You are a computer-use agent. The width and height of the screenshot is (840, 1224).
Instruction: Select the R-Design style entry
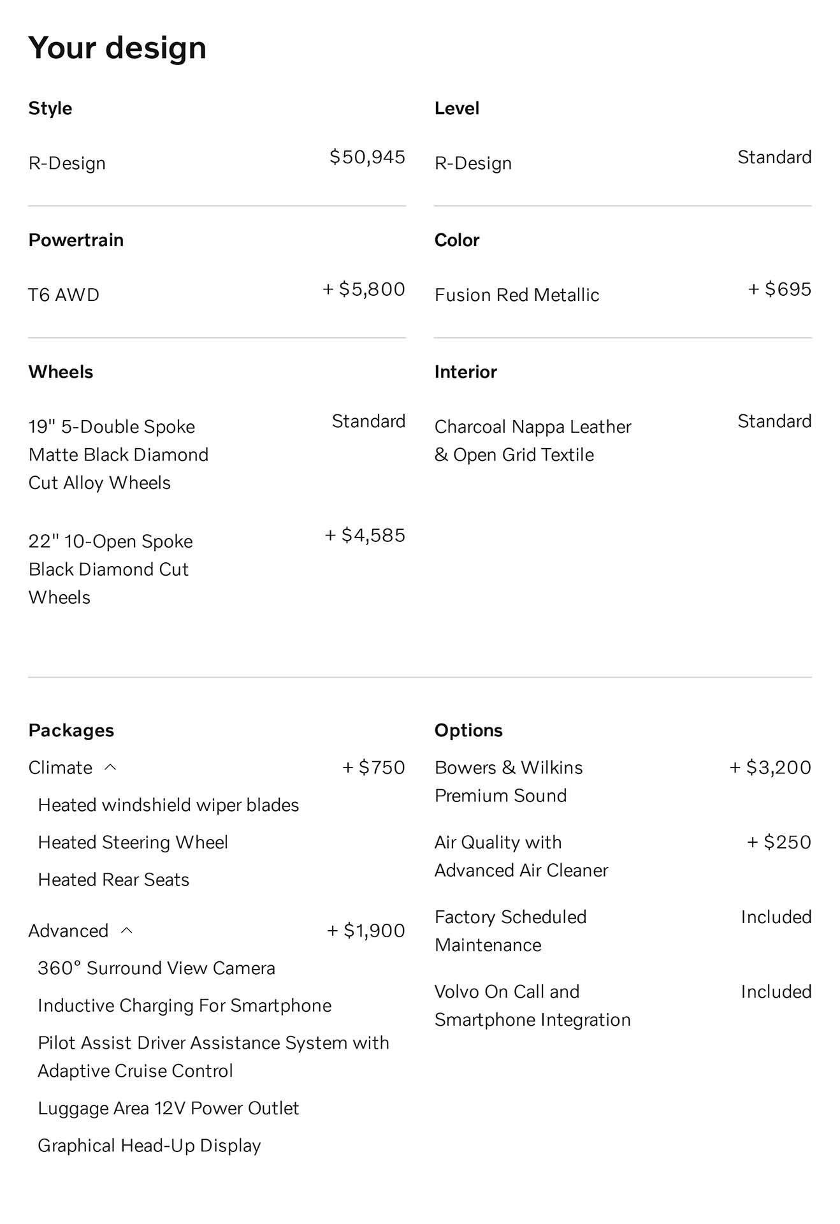(67, 163)
